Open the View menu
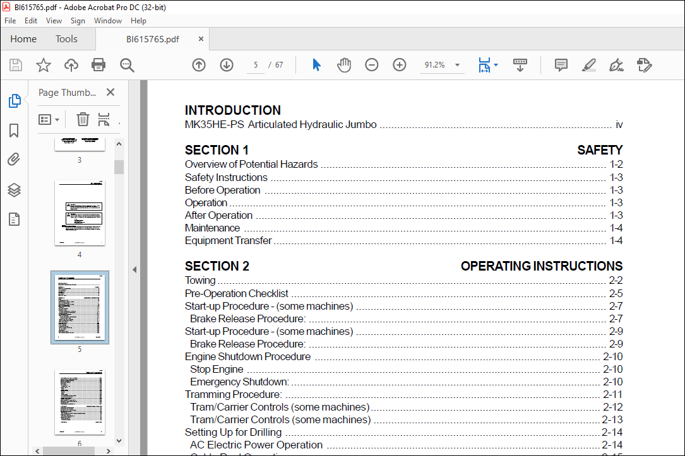685x456 pixels. (54, 21)
